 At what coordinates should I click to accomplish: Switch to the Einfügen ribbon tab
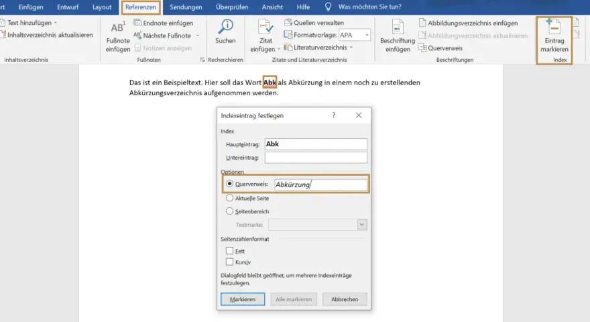(31, 7)
